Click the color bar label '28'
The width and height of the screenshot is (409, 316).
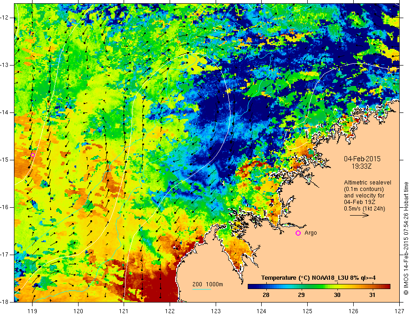pyautogui.click(x=266, y=295)
